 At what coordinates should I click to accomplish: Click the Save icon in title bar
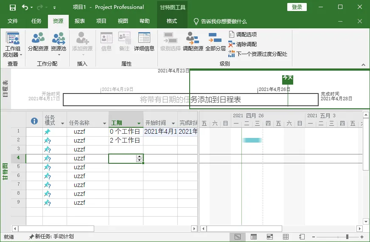pyautogui.click(x=12, y=7)
